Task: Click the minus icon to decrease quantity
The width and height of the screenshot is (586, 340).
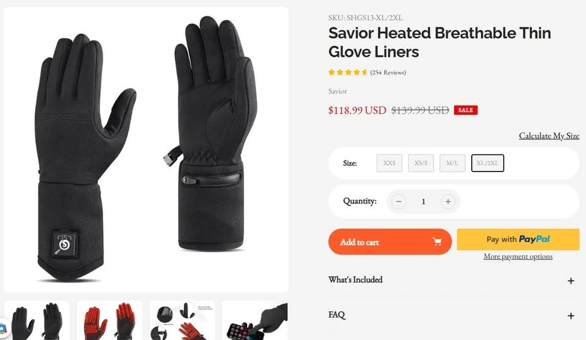Action: (x=399, y=201)
